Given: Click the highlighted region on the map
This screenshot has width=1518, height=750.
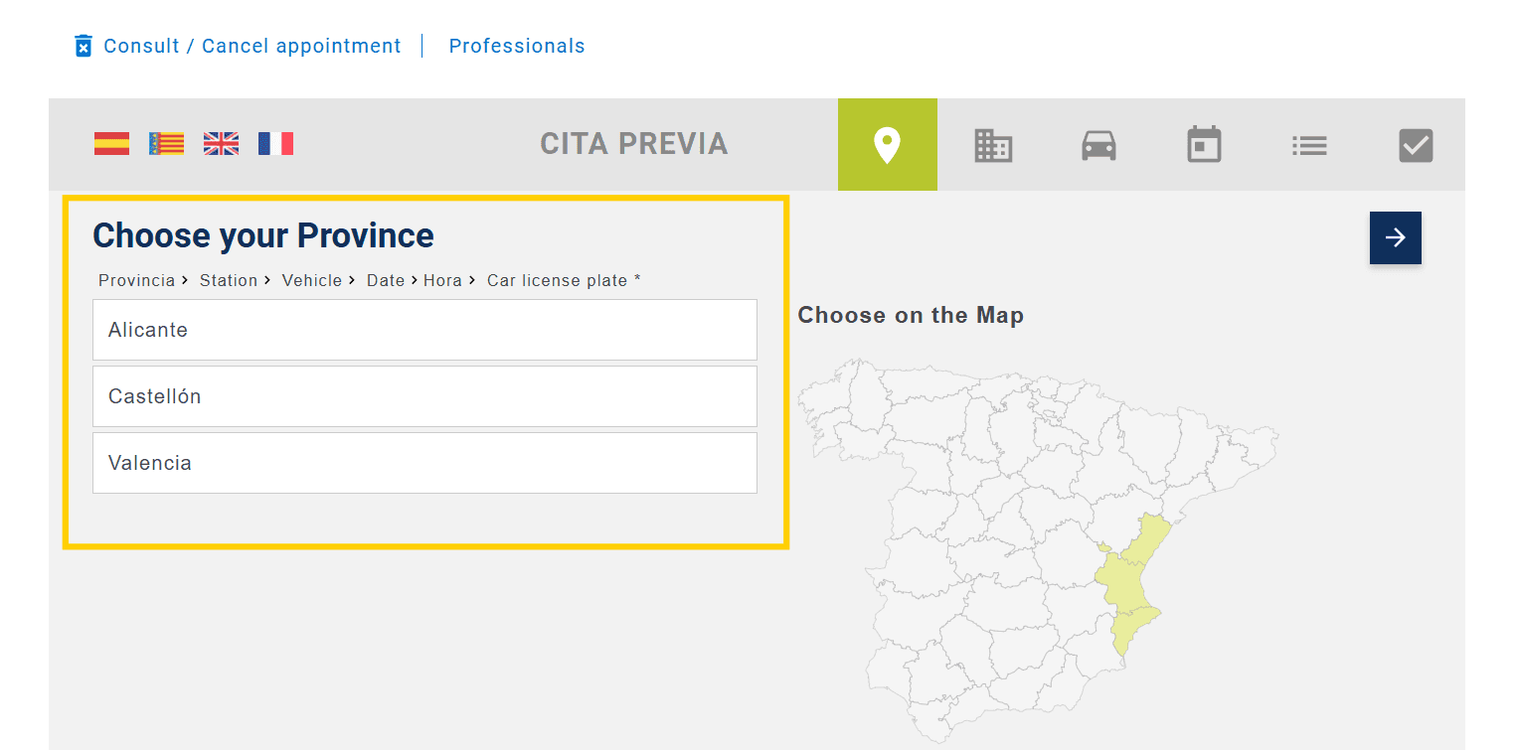Looking at the screenshot, I should (x=1128, y=586).
